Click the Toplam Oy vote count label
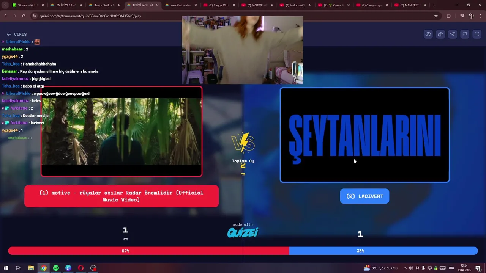486x273 pixels. click(243, 161)
